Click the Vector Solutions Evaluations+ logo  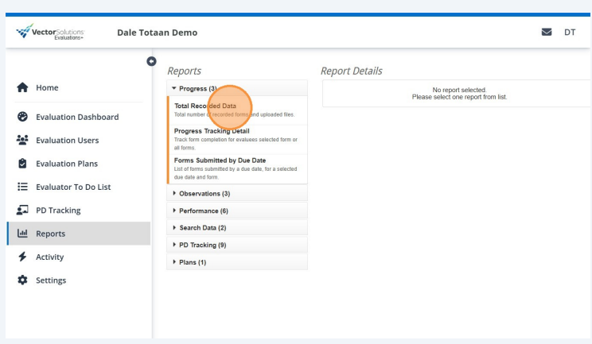[50, 32]
